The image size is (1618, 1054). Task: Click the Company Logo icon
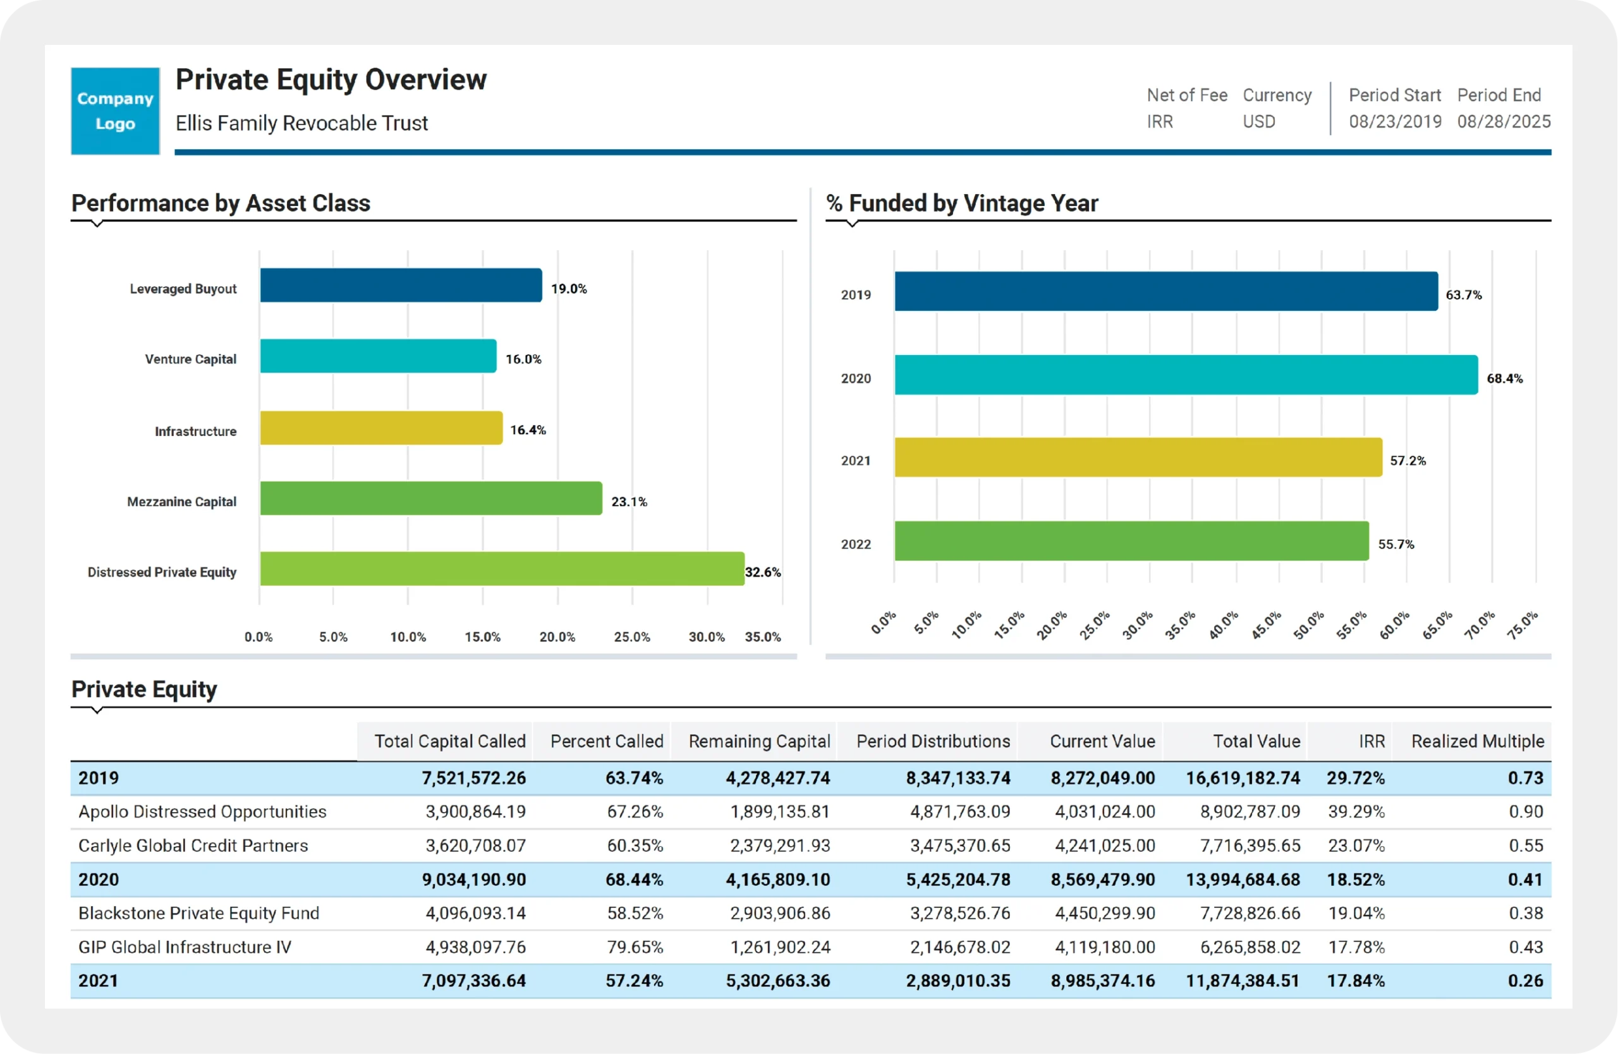point(114,110)
